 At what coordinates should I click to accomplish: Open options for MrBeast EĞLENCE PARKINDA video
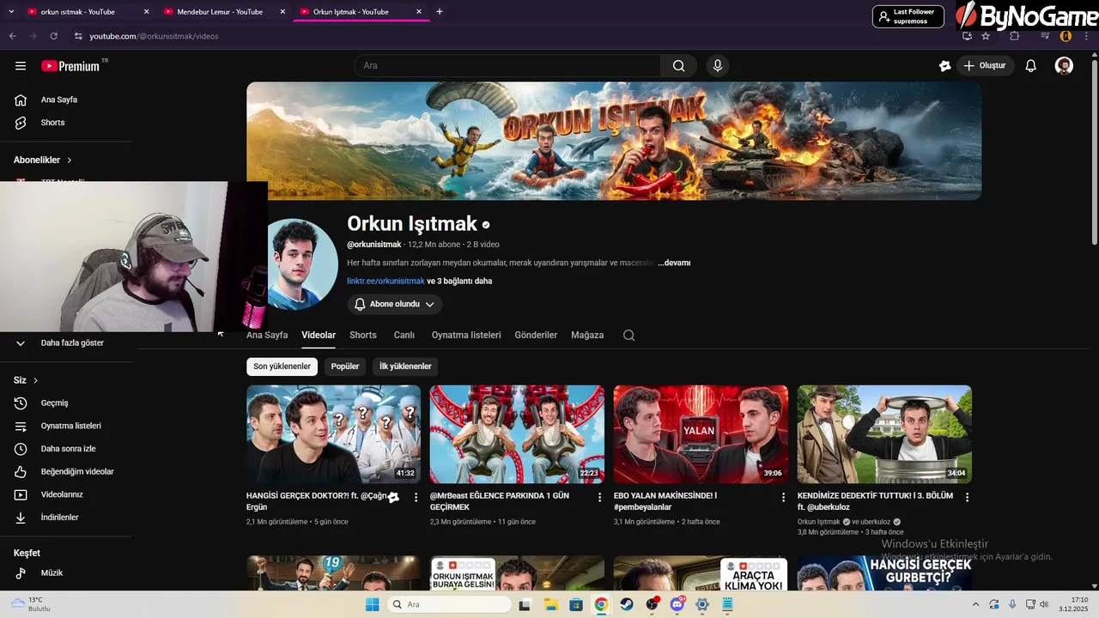point(600,497)
